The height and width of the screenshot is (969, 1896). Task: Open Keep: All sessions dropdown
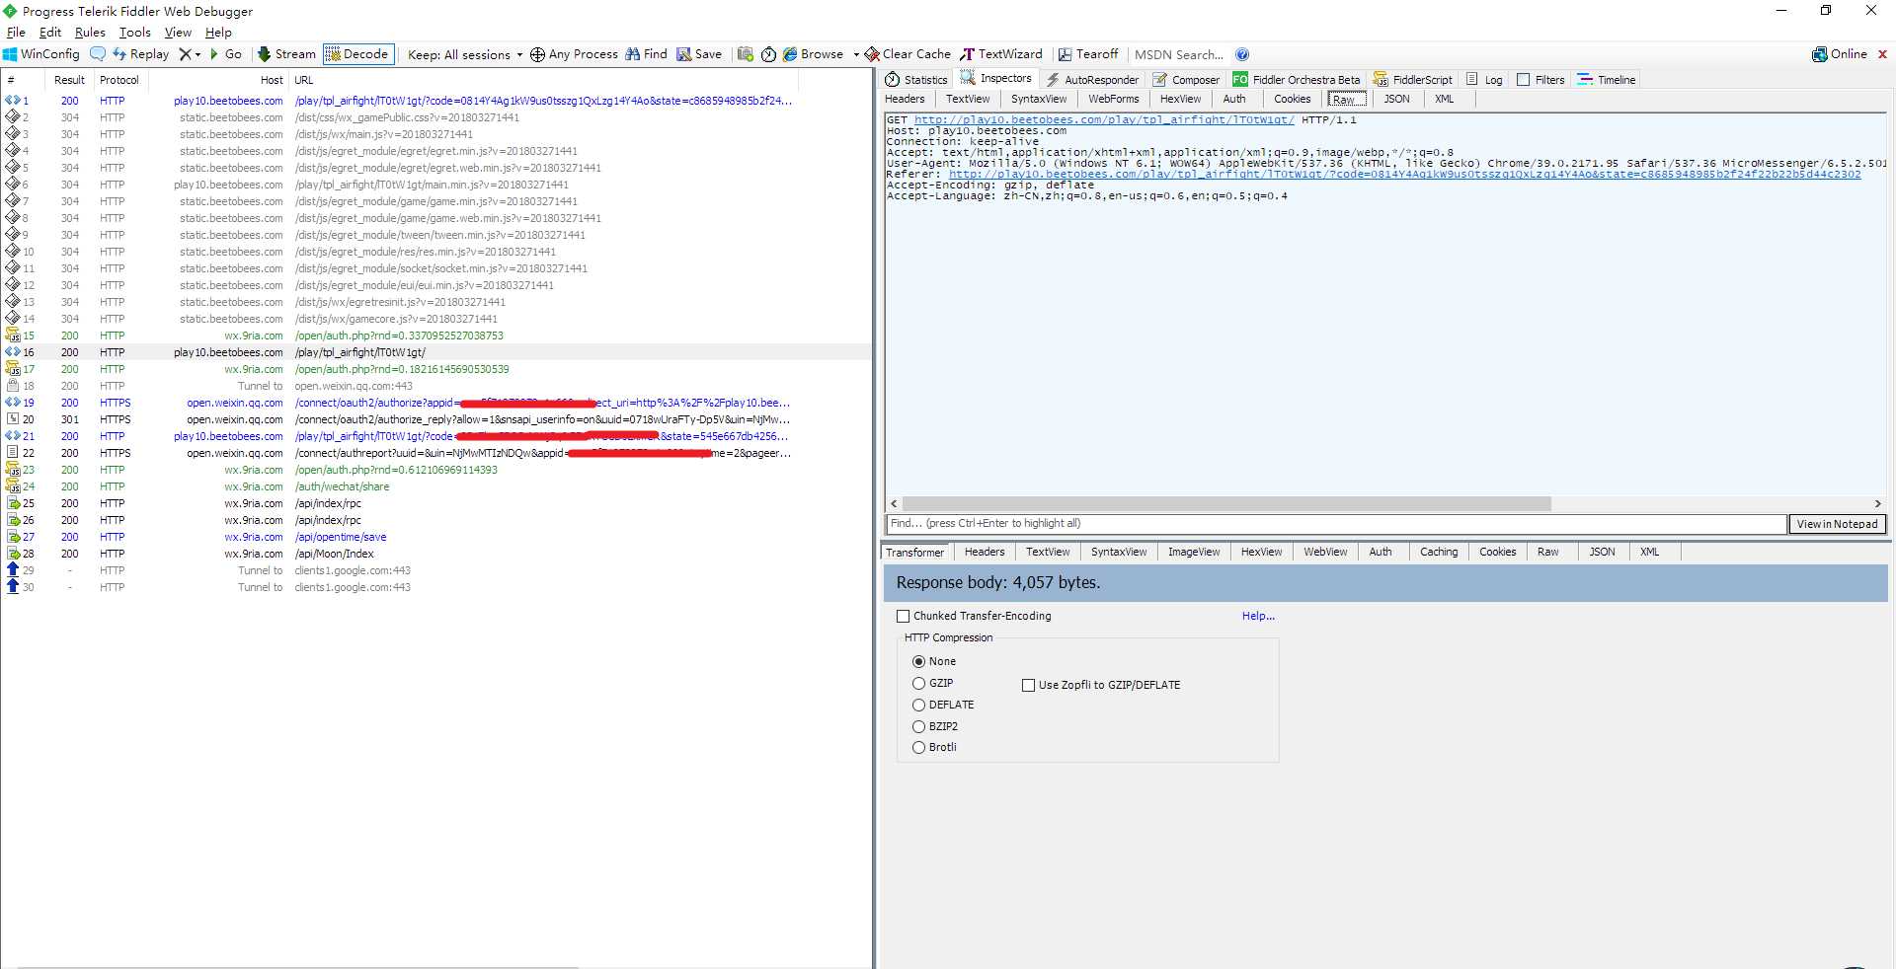pos(464,54)
